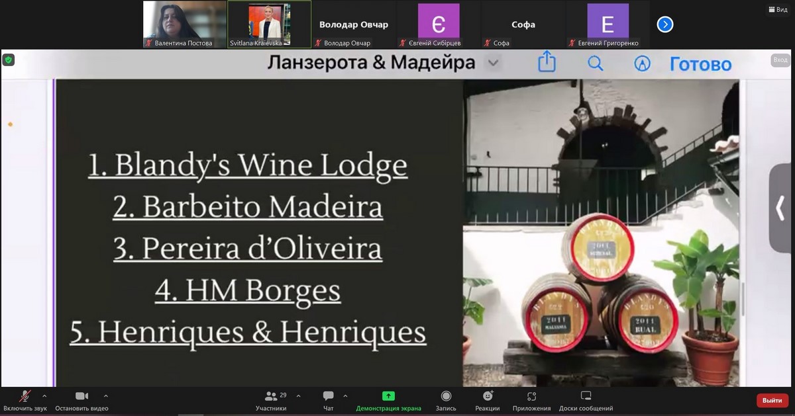Show next participants with blue arrow

click(x=664, y=24)
